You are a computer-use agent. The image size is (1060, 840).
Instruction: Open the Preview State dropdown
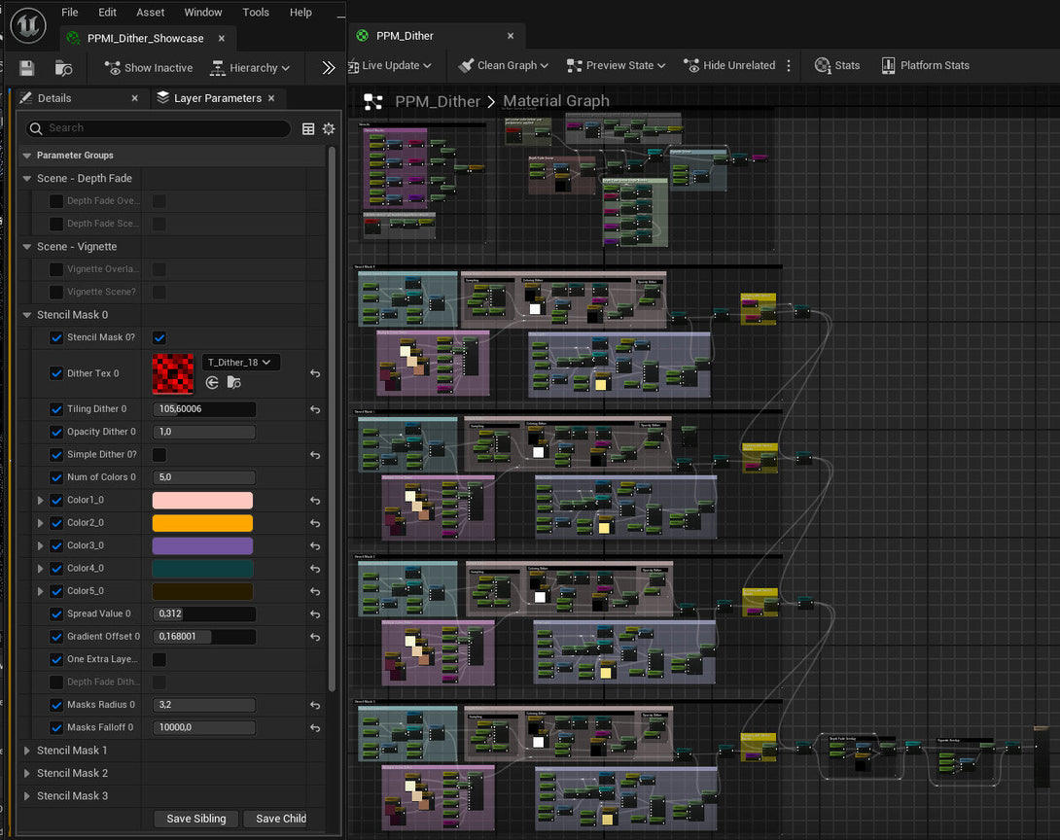616,65
